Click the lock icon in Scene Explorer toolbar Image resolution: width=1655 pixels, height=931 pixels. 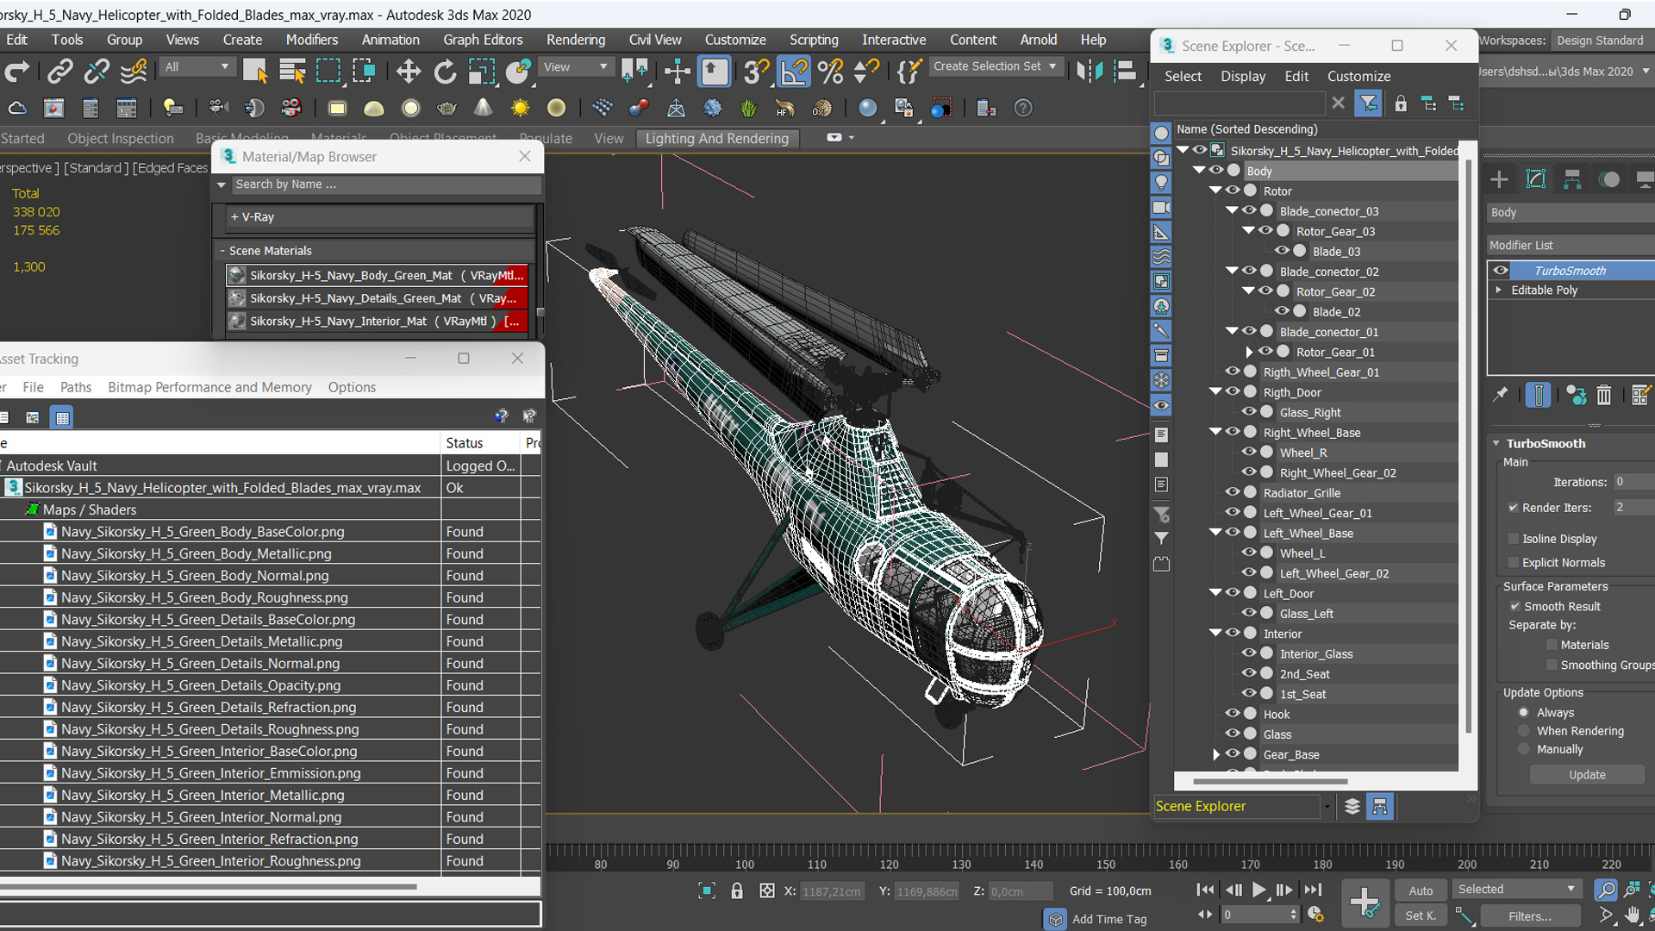click(x=1401, y=103)
